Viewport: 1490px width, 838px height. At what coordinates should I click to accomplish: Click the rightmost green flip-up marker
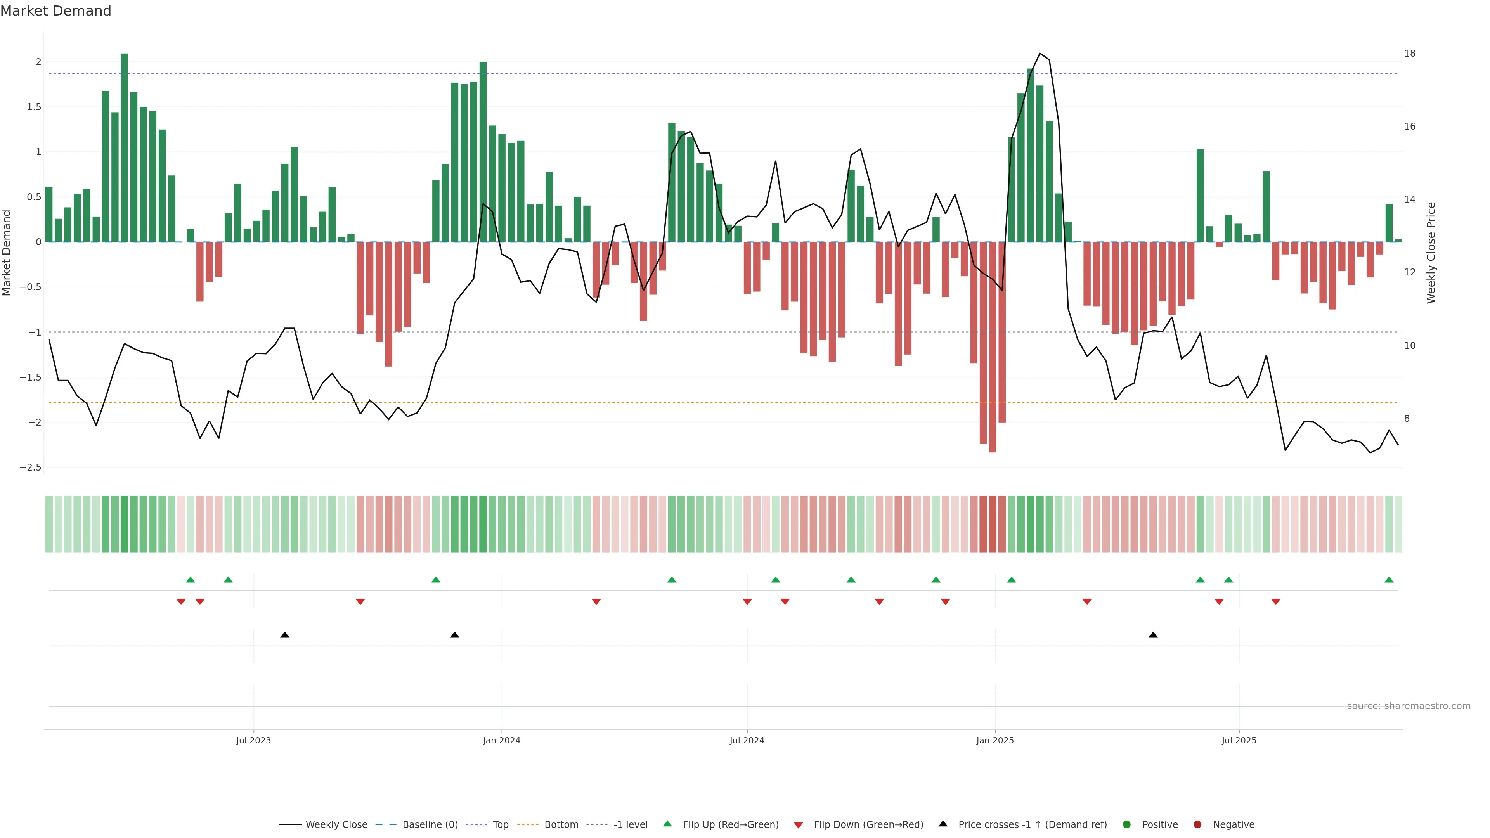(x=1389, y=580)
